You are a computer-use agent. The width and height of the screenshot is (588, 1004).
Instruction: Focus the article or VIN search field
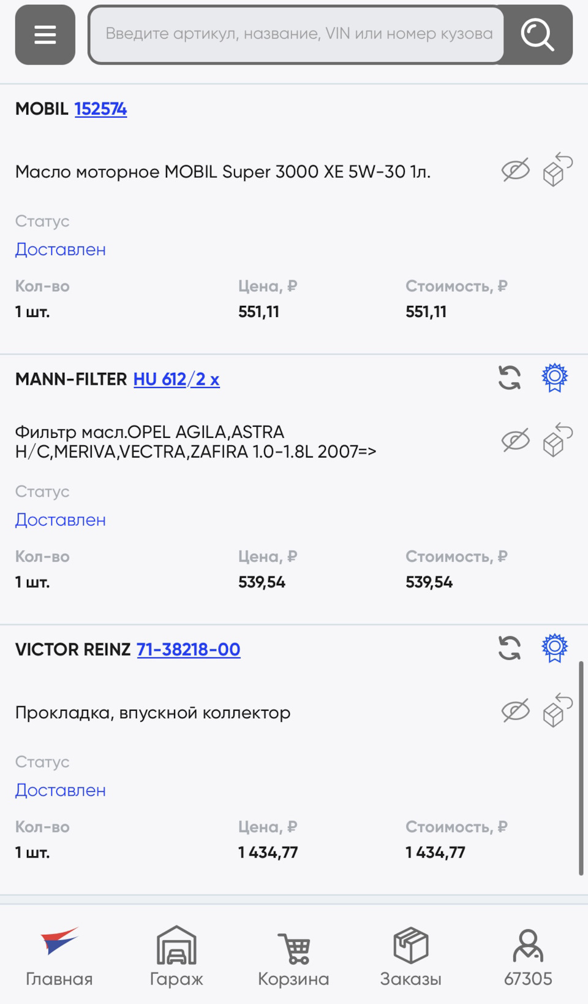click(x=298, y=35)
